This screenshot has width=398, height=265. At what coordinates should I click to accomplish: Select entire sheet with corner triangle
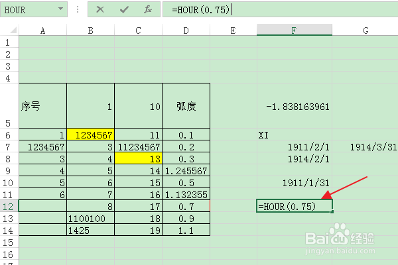[x=13, y=30]
